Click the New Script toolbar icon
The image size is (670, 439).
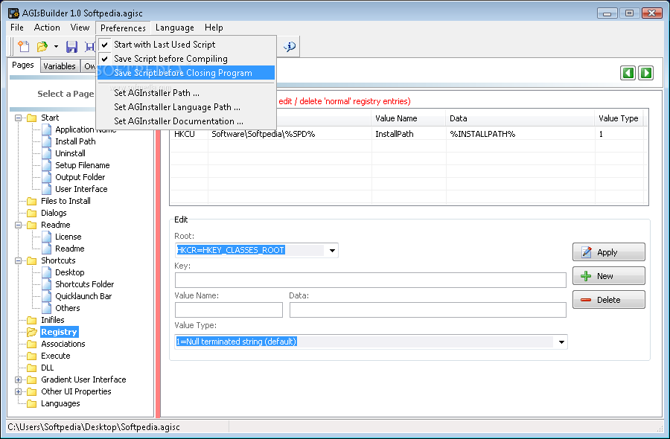[x=23, y=46]
